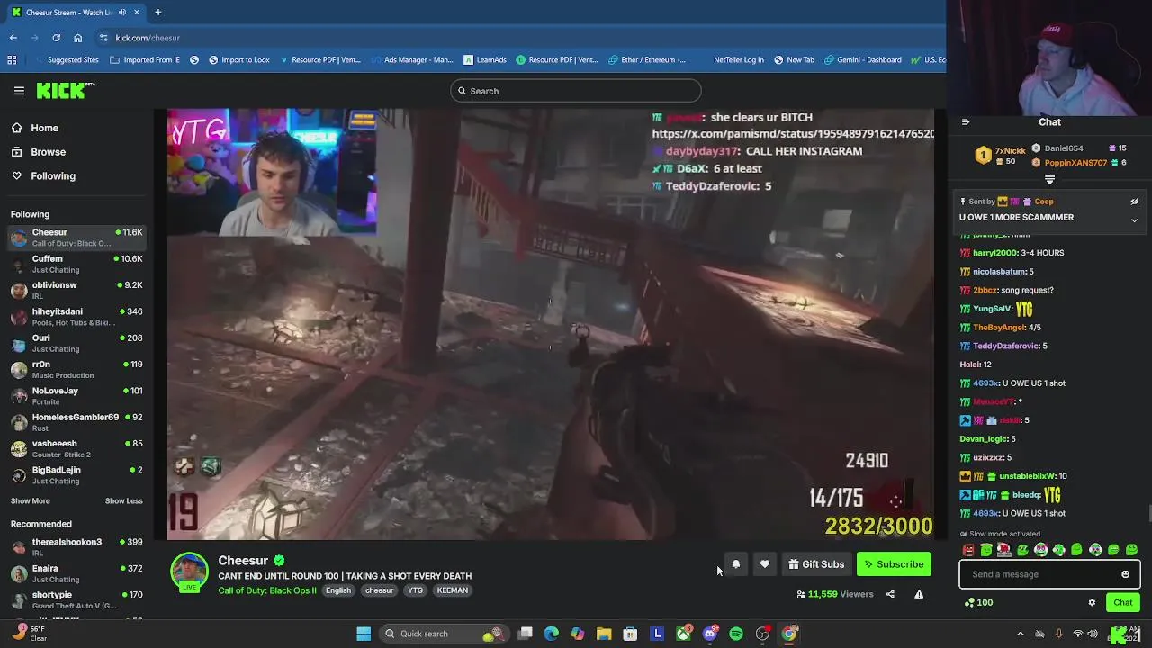The width and height of the screenshot is (1152, 648).
Task: Mute the Cheesur Stream tab audio
Action: coord(122,13)
